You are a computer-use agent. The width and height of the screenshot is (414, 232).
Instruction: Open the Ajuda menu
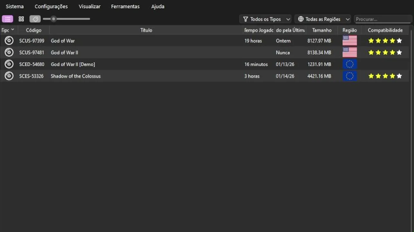pos(158,6)
